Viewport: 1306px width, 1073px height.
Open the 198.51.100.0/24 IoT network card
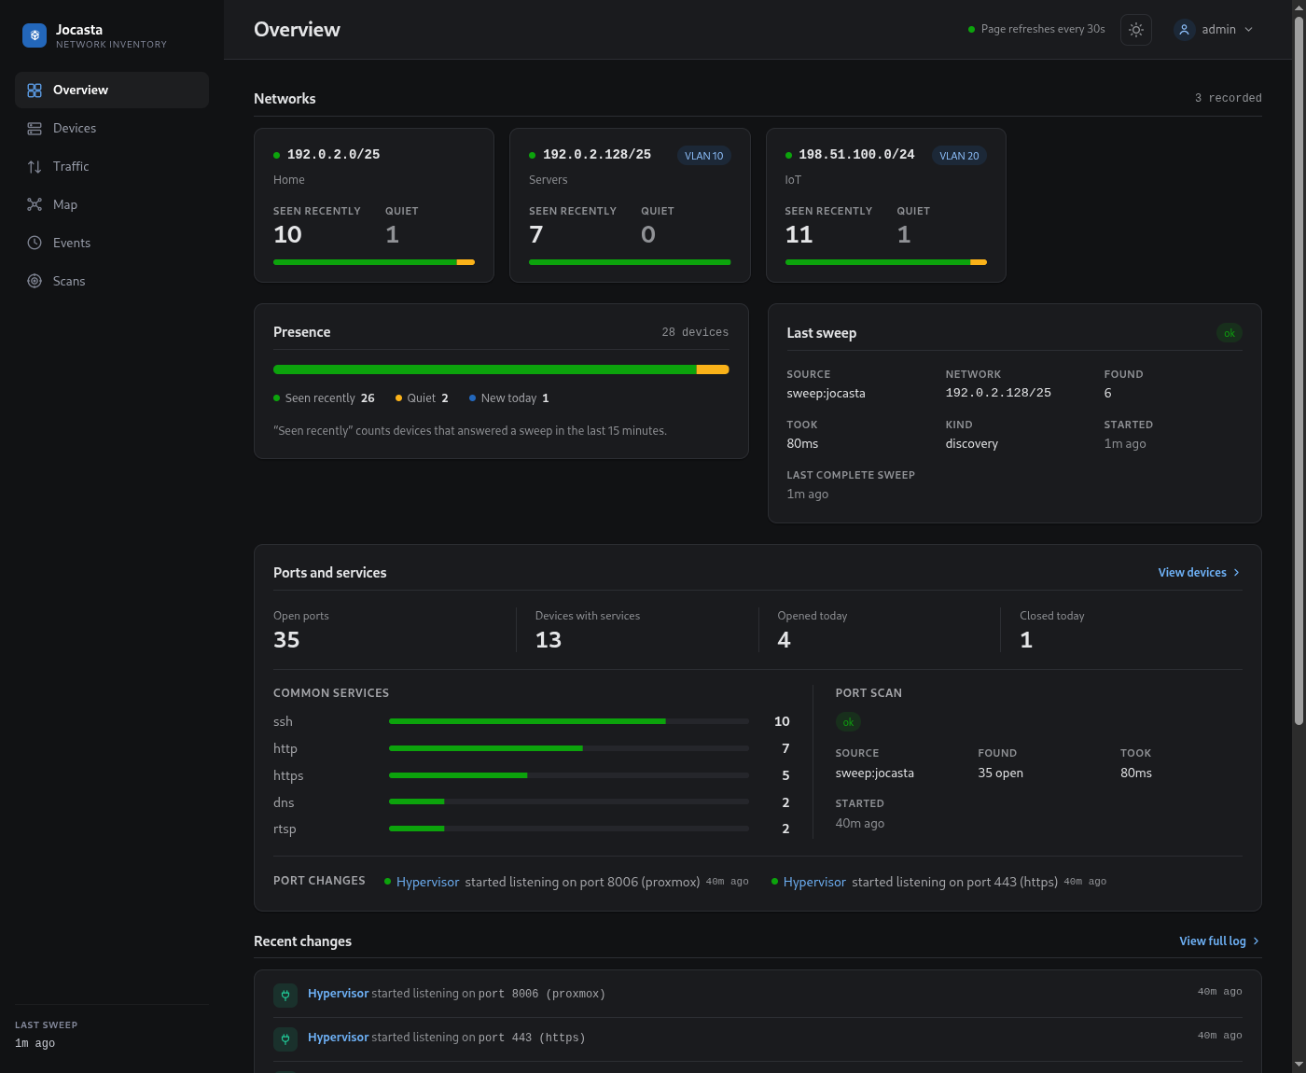886,205
